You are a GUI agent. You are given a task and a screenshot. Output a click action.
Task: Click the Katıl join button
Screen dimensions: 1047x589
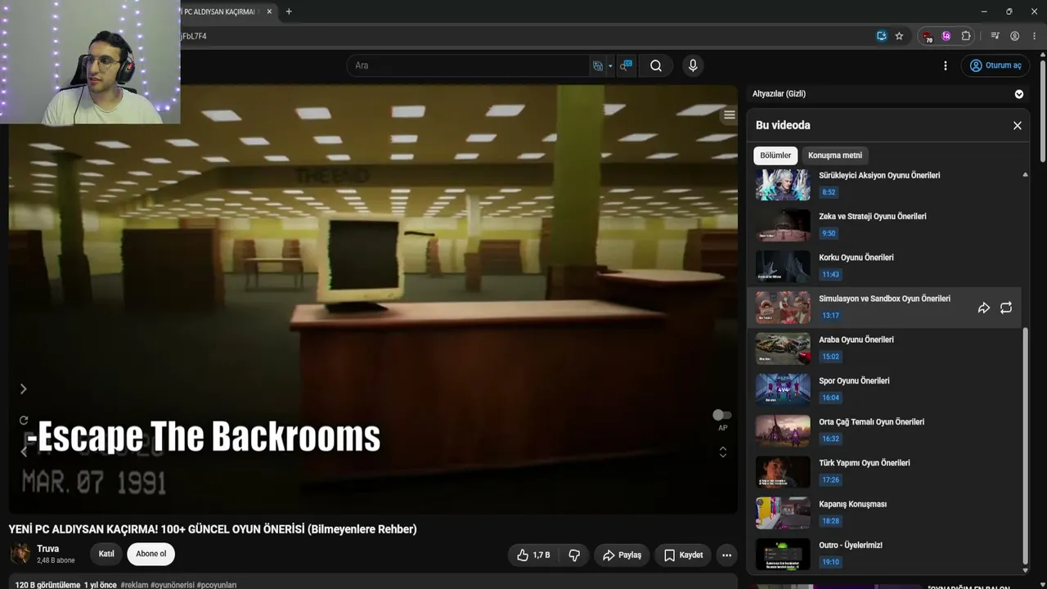[x=106, y=554]
